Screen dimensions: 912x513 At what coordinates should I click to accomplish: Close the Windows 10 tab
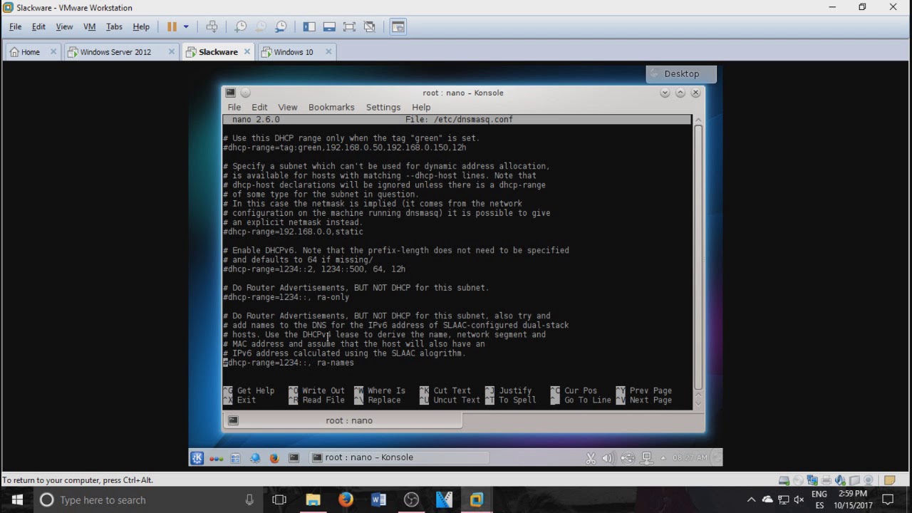(328, 52)
